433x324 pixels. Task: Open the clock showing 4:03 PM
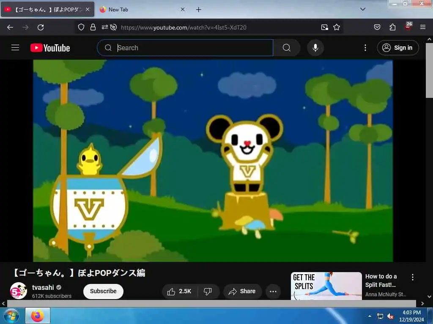(411, 316)
